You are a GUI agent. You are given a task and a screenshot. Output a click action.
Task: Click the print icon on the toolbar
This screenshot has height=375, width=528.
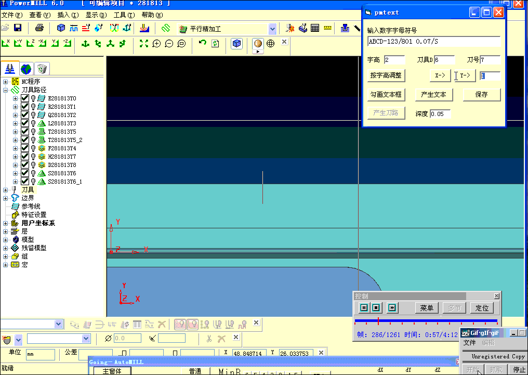point(39,27)
